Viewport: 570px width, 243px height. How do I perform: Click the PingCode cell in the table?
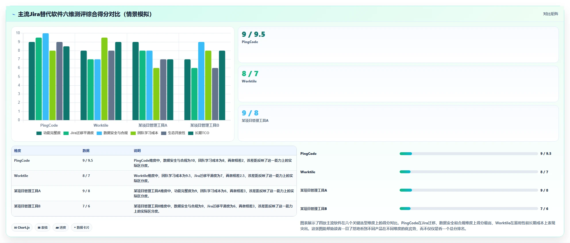22,161
